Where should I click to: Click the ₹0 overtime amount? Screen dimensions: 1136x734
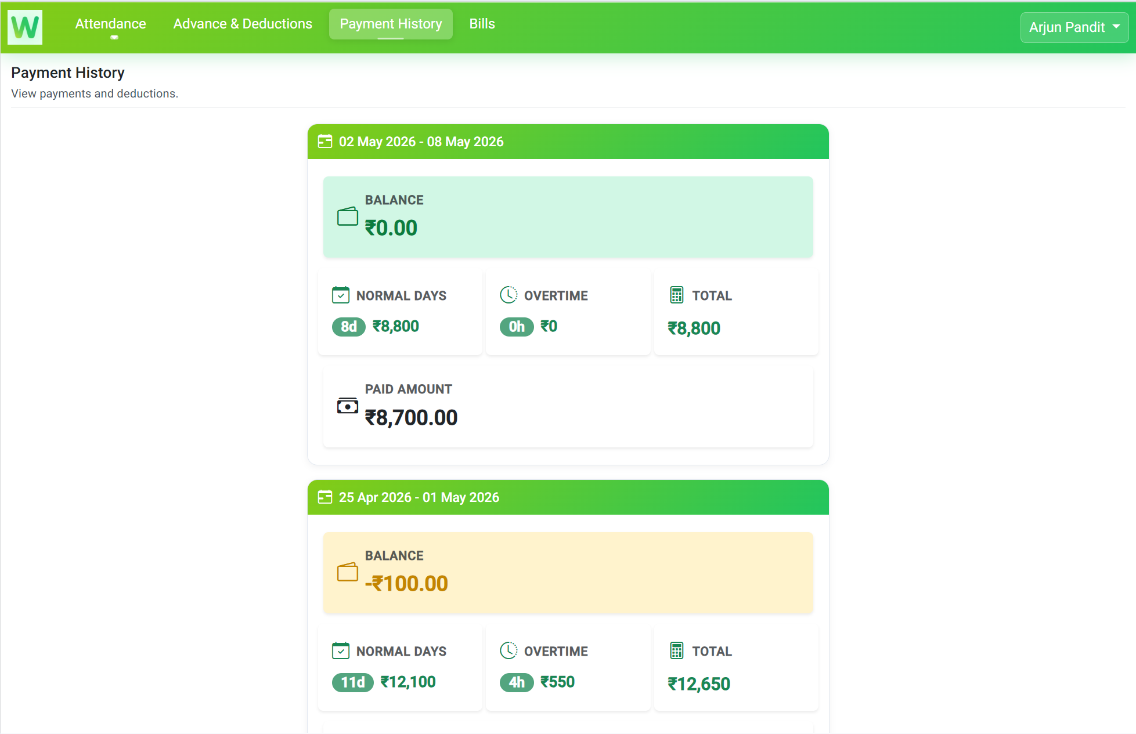[549, 327]
